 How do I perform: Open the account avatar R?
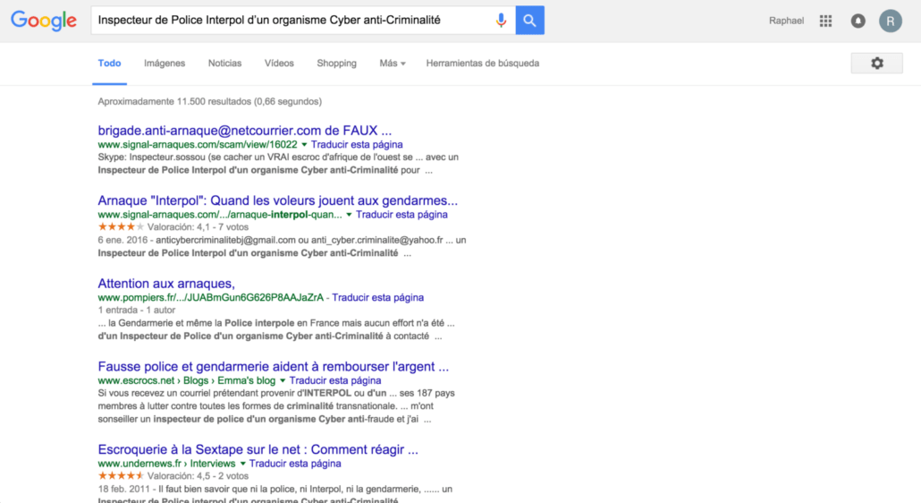coord(891,21)
